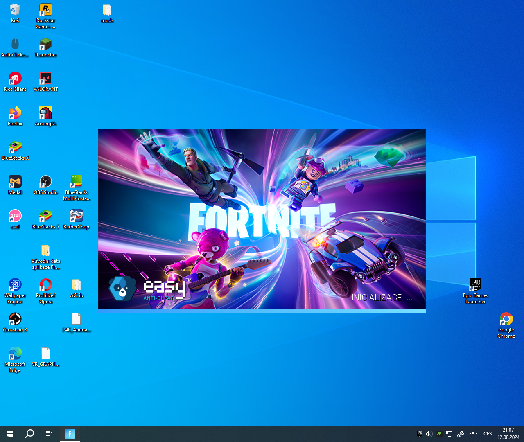Screen dimensions: 524x442
Task: Click the Fortnite splash loading image
Action: click(262, 219)
